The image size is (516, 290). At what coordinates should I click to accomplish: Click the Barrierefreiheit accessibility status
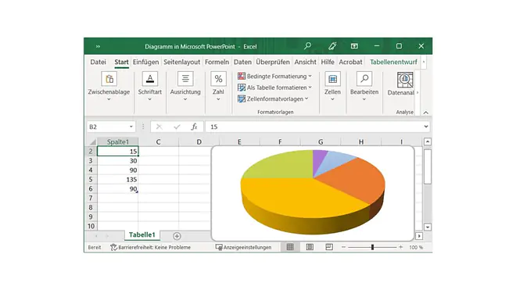[x=150, y=247]
